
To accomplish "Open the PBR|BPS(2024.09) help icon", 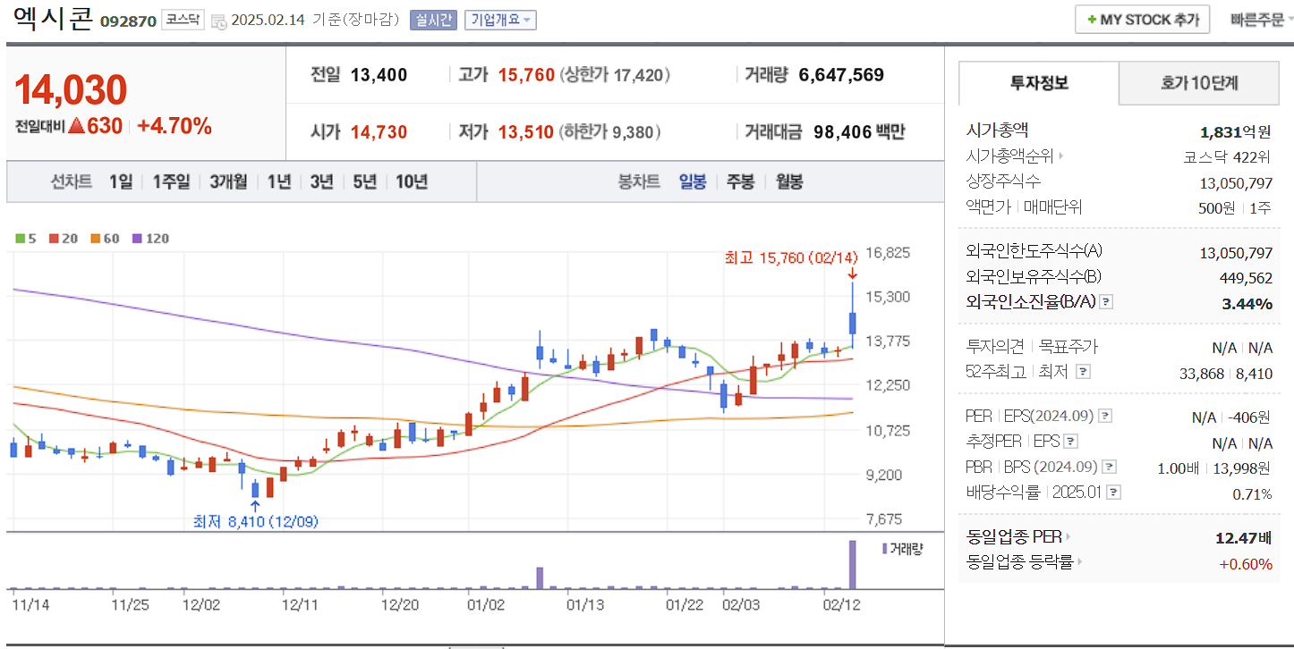I will [1110, 468].
